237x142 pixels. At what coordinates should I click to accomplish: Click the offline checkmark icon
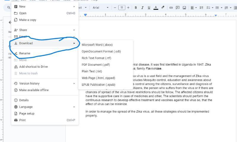tap(16, 90)
